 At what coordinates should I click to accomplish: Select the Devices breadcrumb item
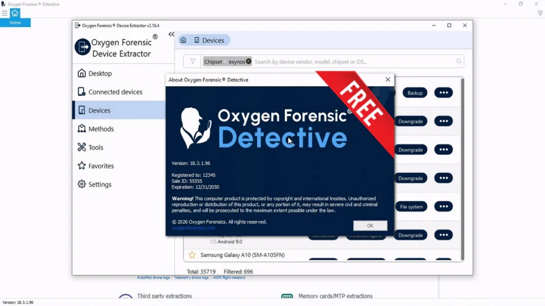(x=209, y=40)
